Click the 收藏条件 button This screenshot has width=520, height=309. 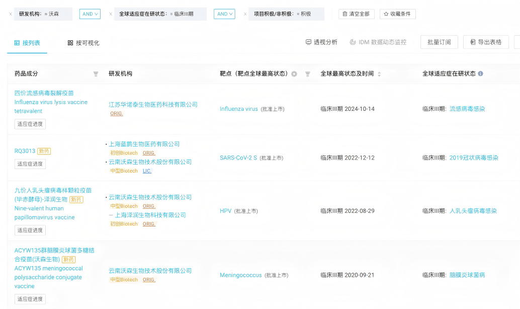coord(397,14)
